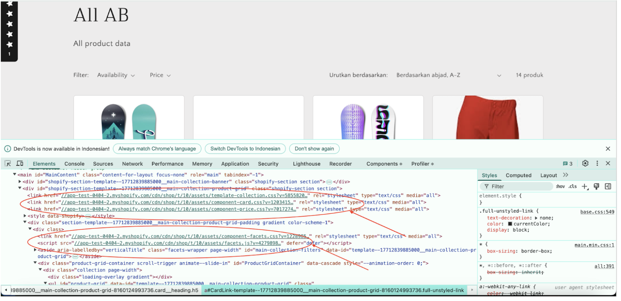Expand the main-collection-banner div node
Screen dimensions: 621x301
pos(20,182)
